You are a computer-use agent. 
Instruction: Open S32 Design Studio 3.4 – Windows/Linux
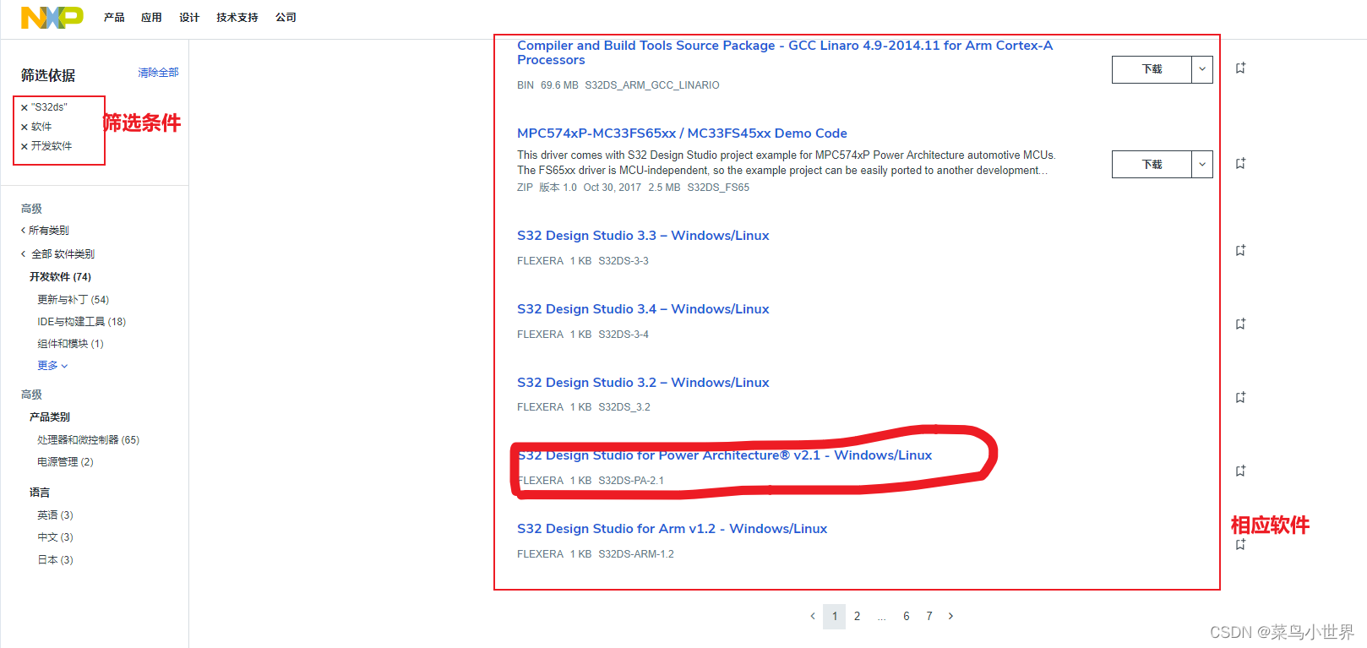(x=643, y=309)
